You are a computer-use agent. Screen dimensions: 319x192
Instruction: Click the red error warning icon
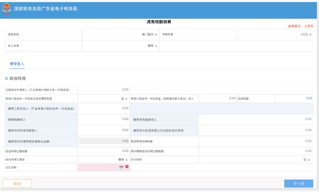(127, 166)
